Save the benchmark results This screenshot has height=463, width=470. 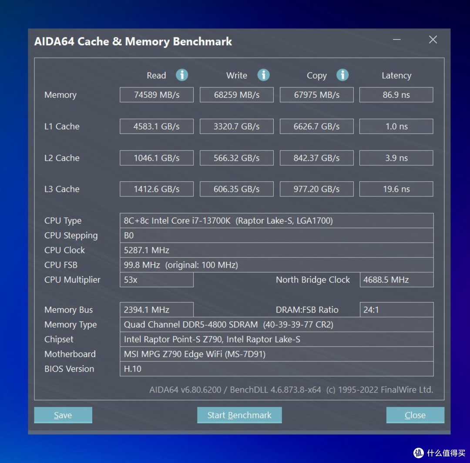tap(63, 415)
